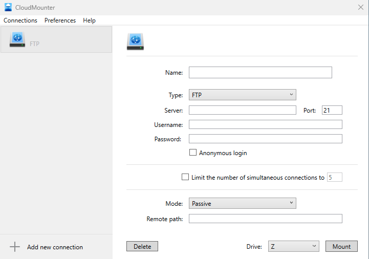Open the Mode dropdown showing Passive
Viewport: 369px width, 259px height.
(x=243, y=203)
